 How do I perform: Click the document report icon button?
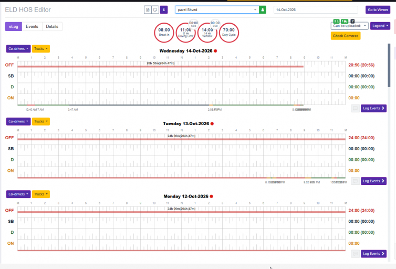pos(148,10)
